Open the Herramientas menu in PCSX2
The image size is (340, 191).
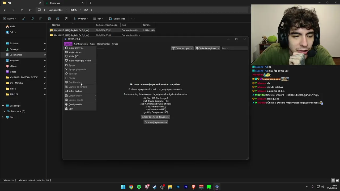coord(103,44)
